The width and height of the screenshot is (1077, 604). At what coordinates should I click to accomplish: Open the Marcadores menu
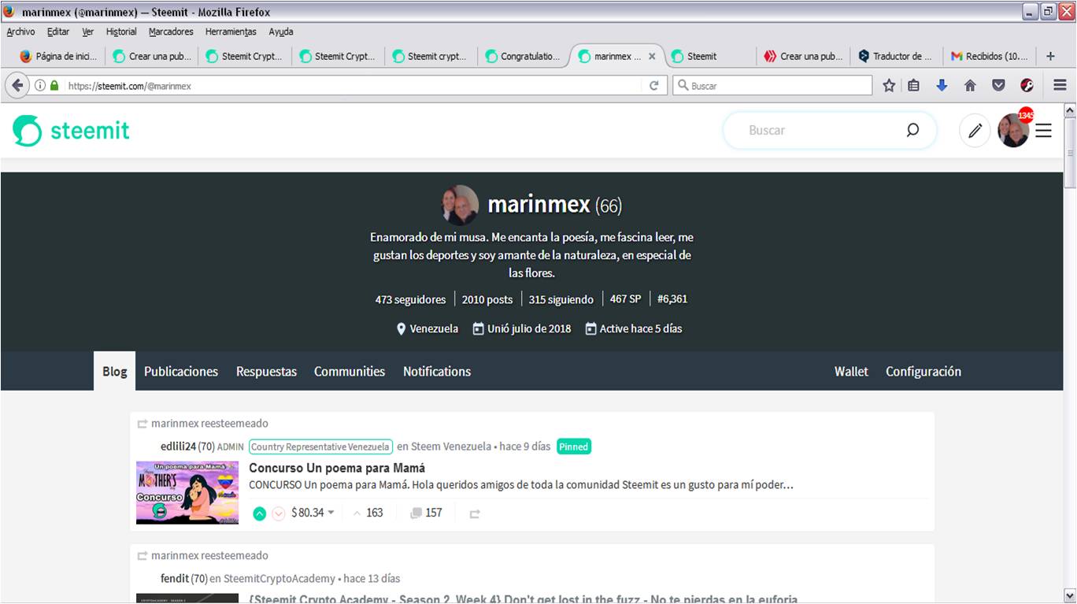click(171, 31)
